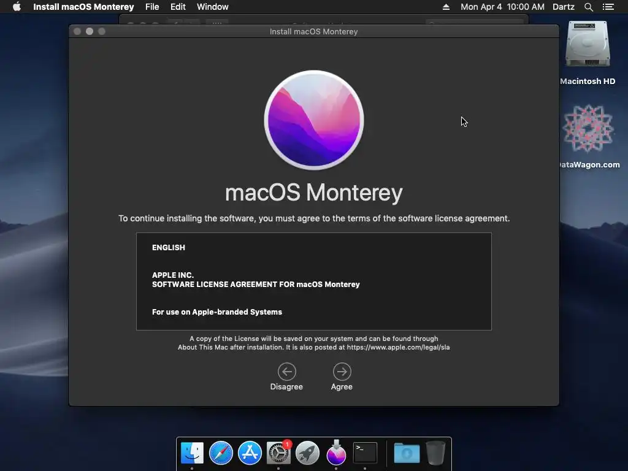Open Notification Center list icon
The width and height of the screenshot is (628, 471).
(x=608, y=7)
